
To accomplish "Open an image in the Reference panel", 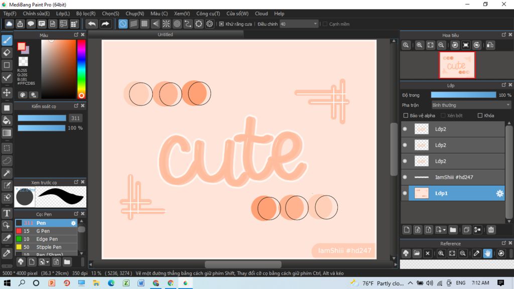I will (417, 253).
